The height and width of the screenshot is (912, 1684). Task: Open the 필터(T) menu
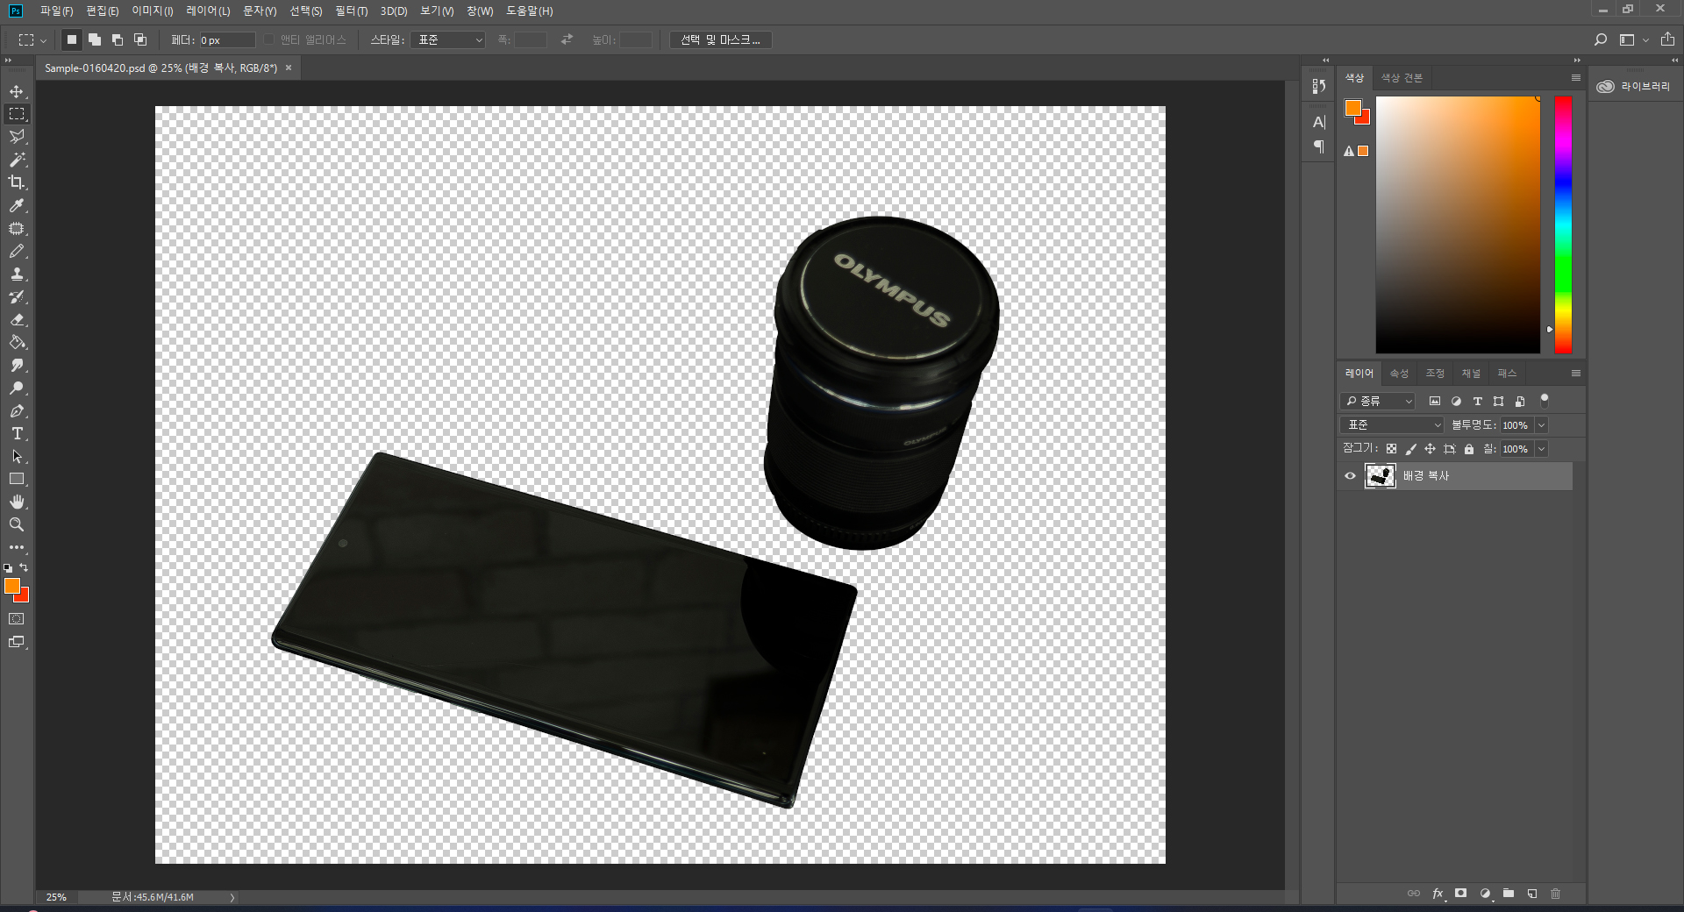coord(351,11)
